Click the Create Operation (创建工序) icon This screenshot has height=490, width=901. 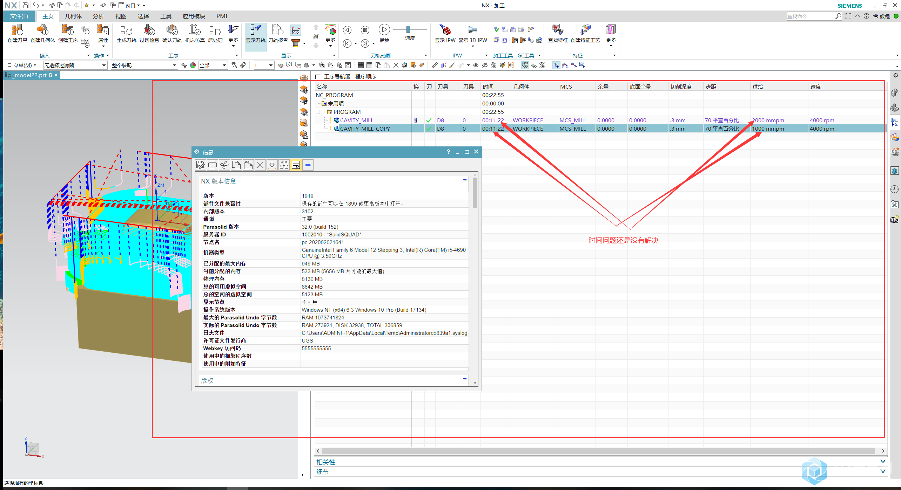[68, 30]
